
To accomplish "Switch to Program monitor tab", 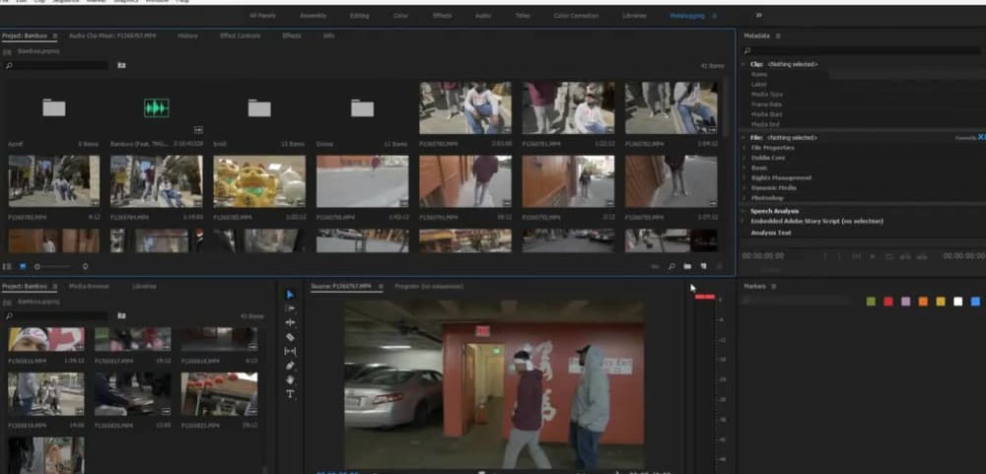I will (429, 286).
